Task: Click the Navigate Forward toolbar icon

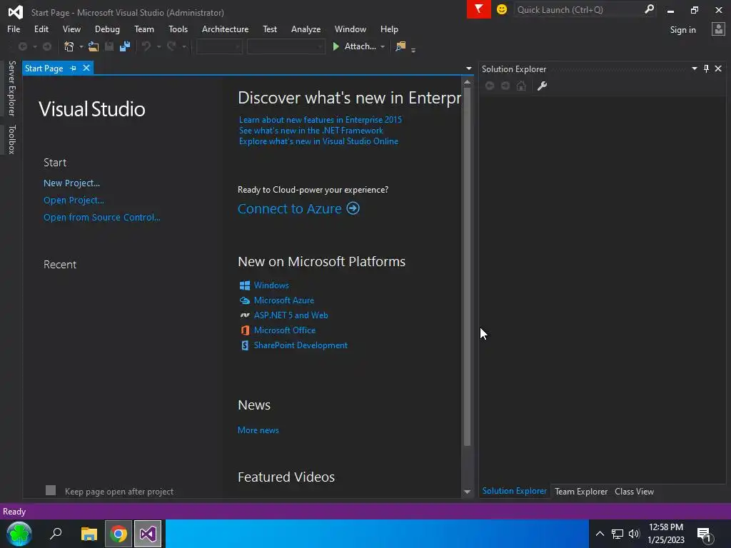Action: 47,46
